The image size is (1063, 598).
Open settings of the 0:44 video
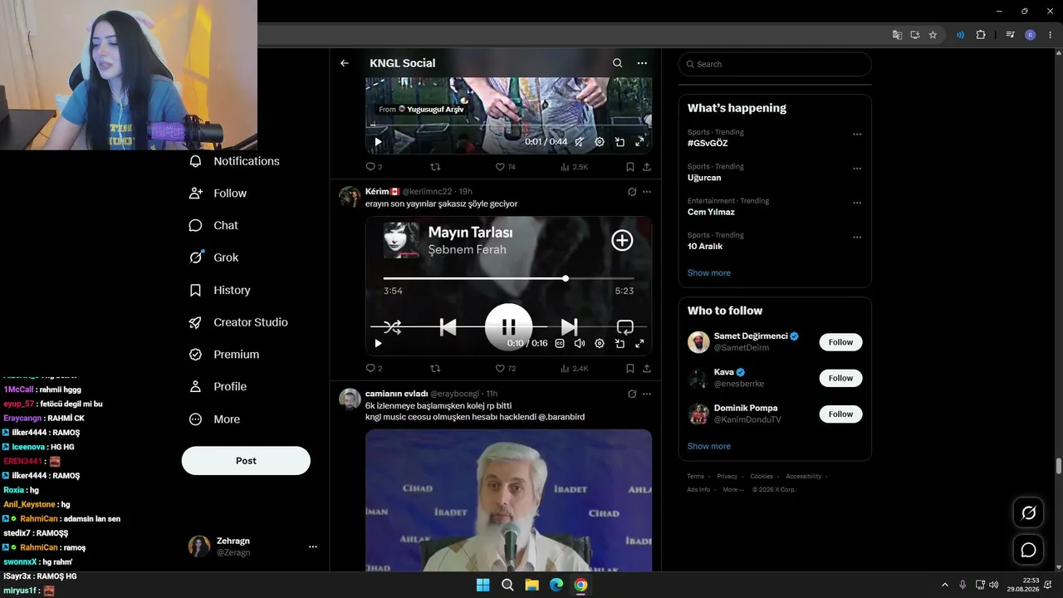(600, 142)
